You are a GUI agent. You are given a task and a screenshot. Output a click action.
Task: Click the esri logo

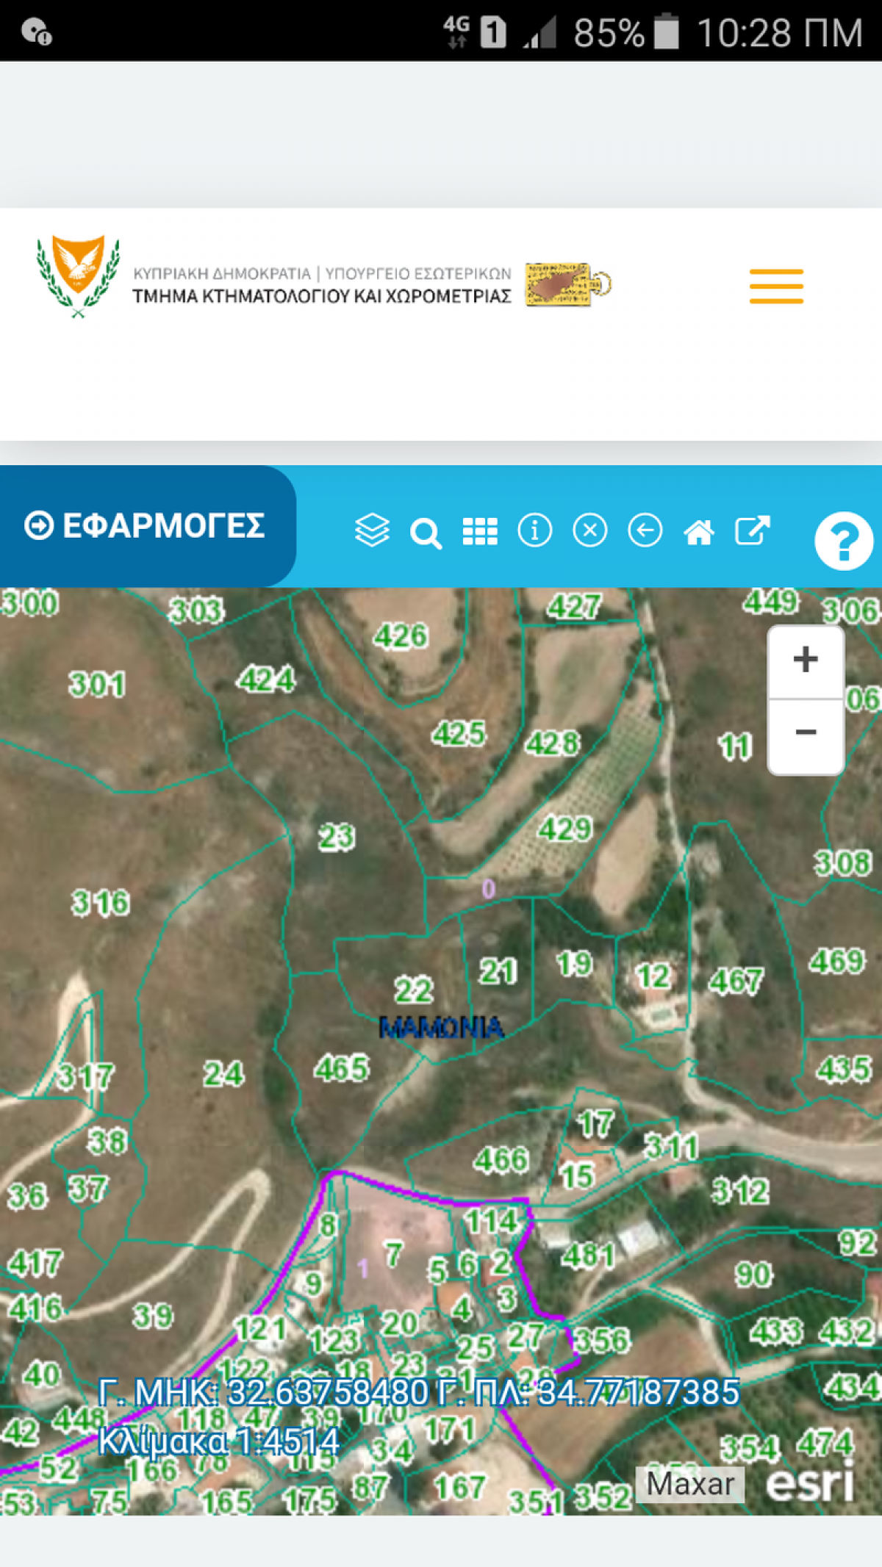click(809, 1483)
